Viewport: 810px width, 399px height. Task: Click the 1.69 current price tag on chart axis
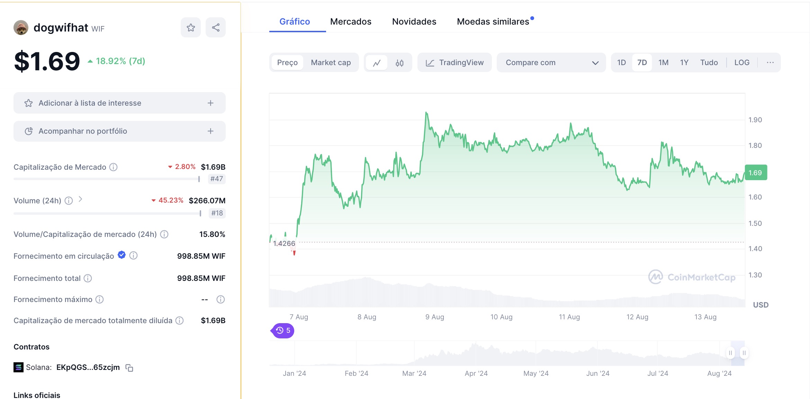(x=756, y=172)
